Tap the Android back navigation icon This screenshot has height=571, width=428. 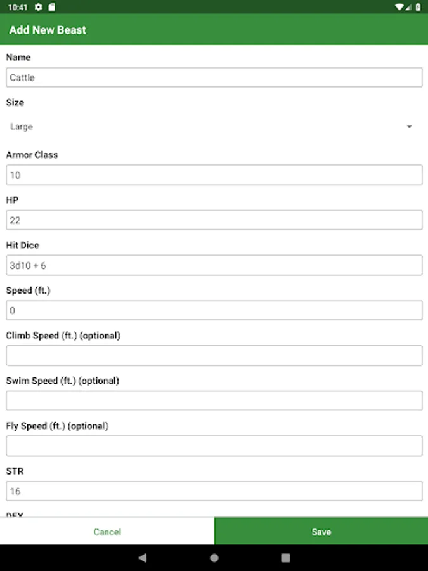(142, 558)
